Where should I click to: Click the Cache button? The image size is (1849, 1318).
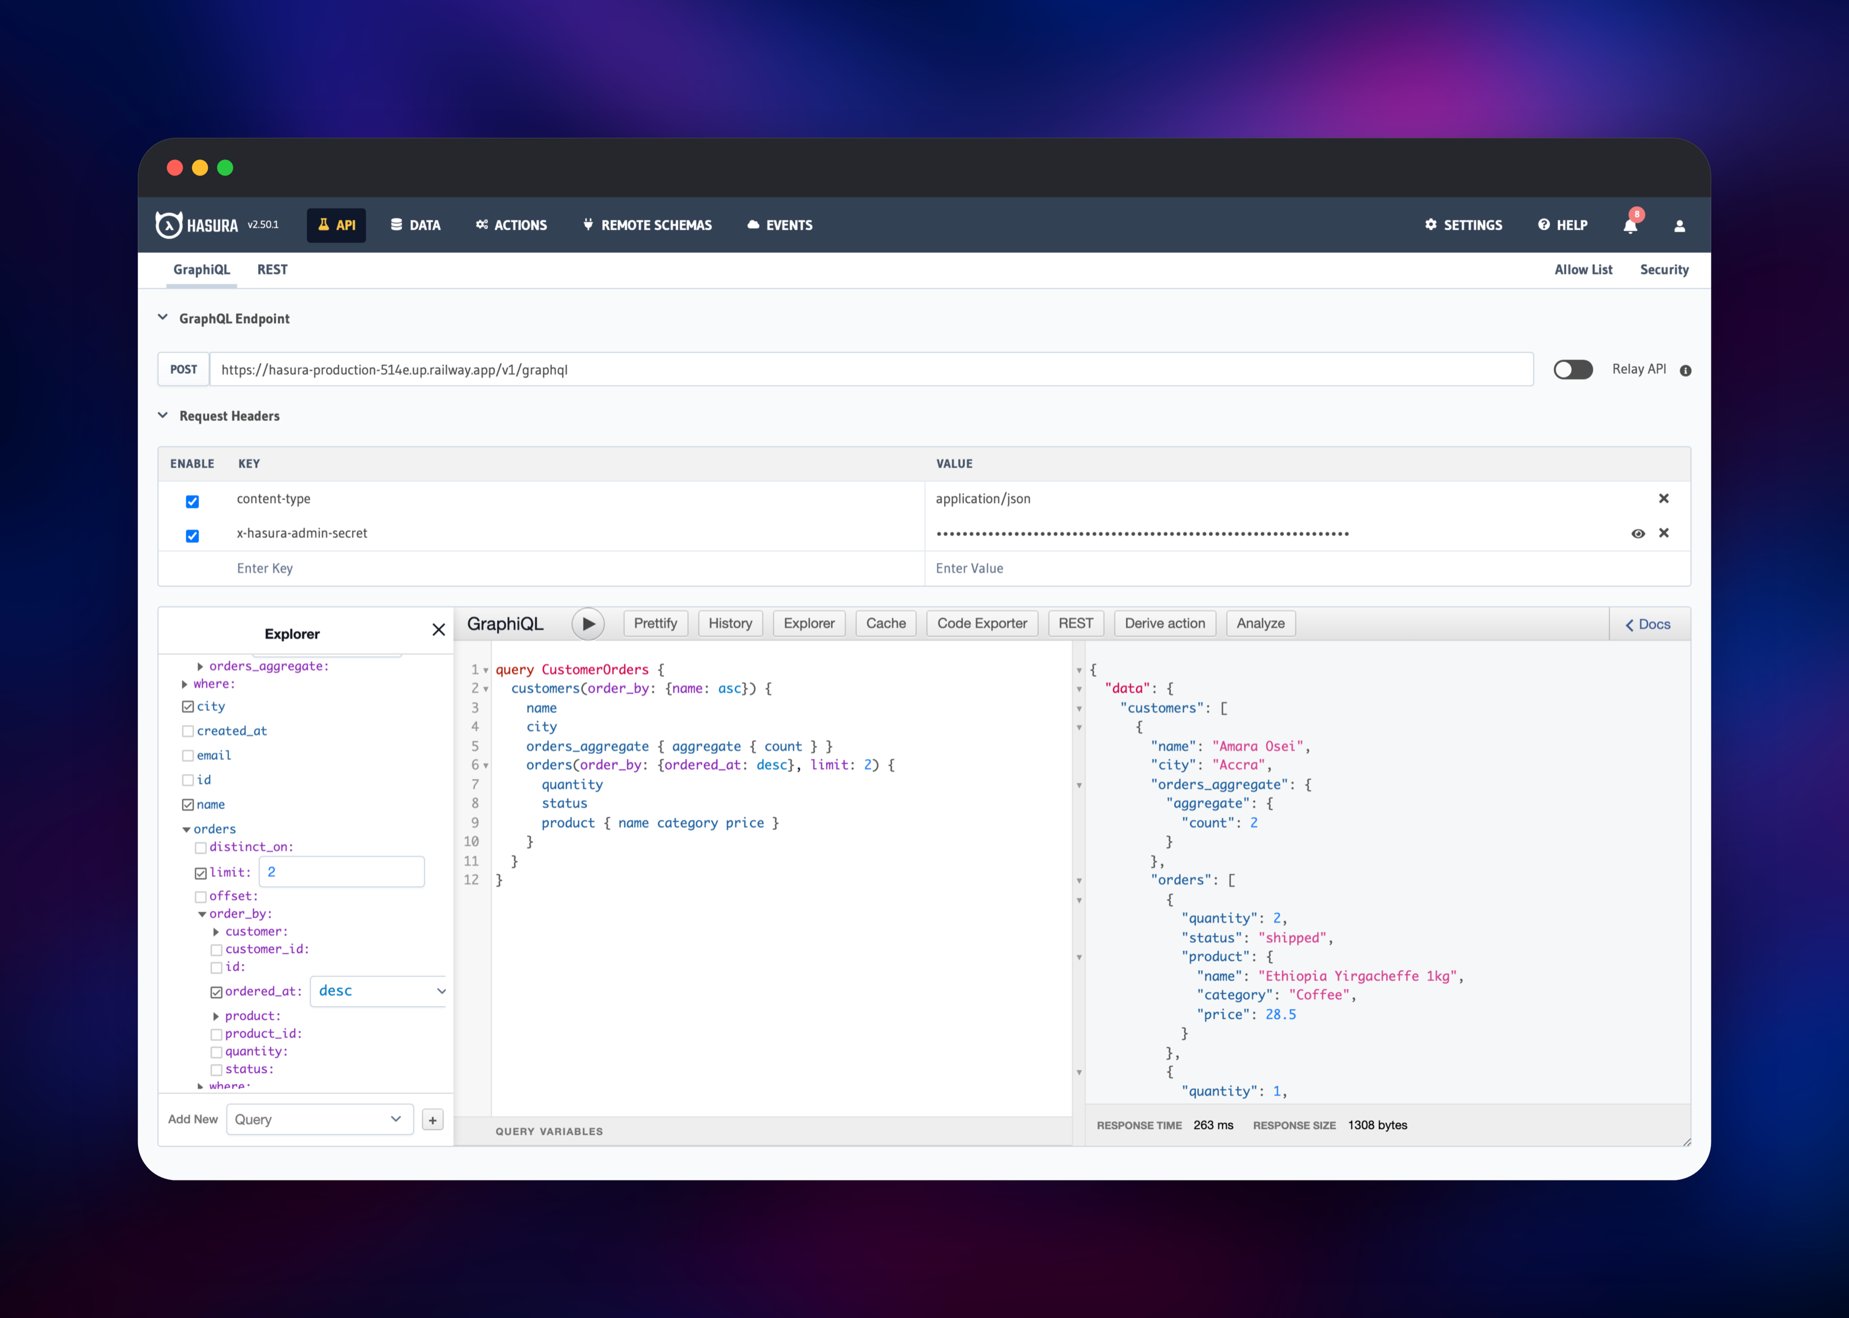[886, 624]
